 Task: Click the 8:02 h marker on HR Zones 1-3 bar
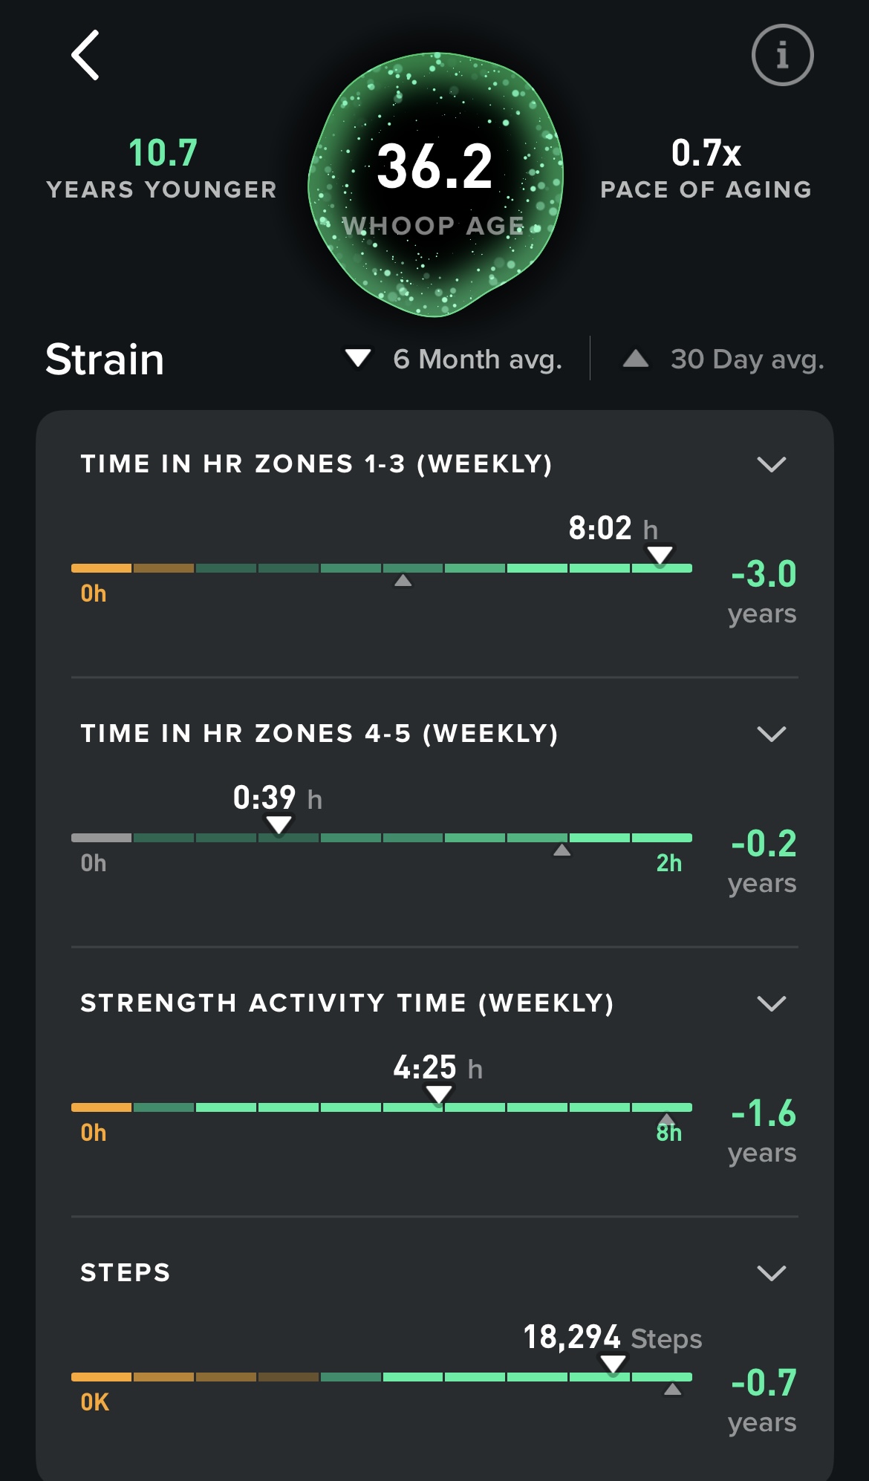[x=660, y=555]
